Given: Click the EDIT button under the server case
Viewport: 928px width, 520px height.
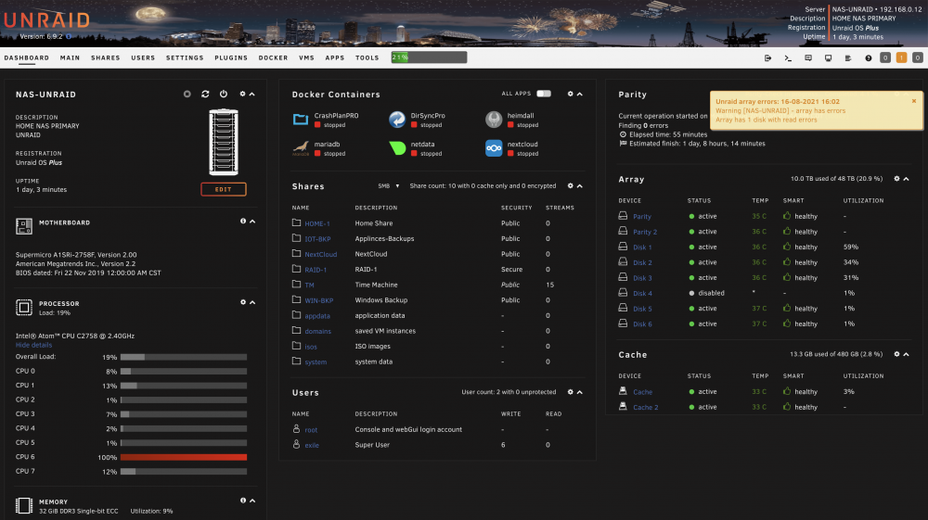Looking at the screenshot, I should [223, 189].
